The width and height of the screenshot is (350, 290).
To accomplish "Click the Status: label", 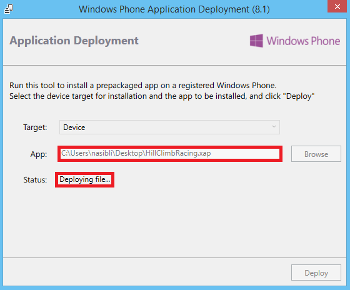I will 35,180.
